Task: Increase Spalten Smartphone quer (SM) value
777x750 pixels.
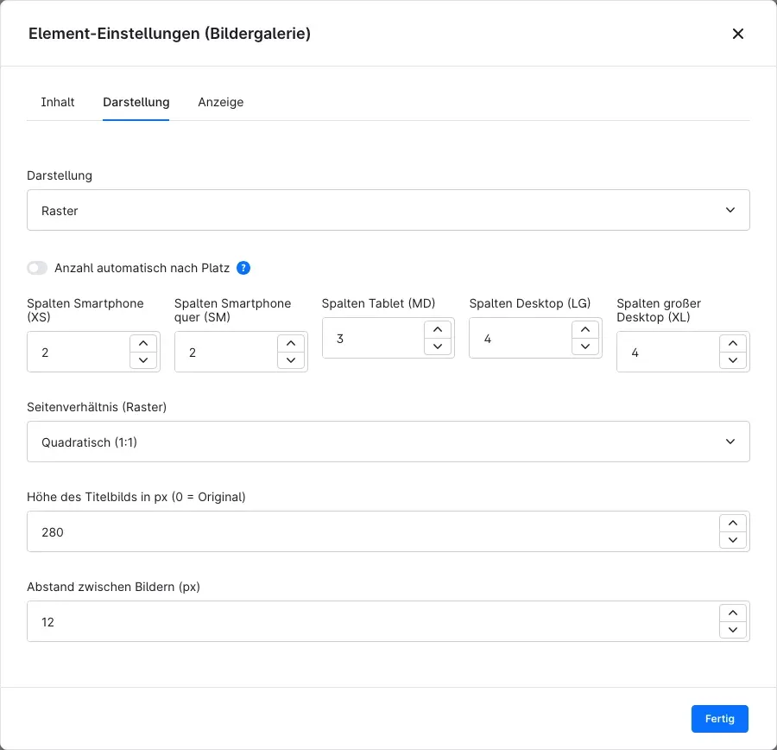Action: (291, 343)
